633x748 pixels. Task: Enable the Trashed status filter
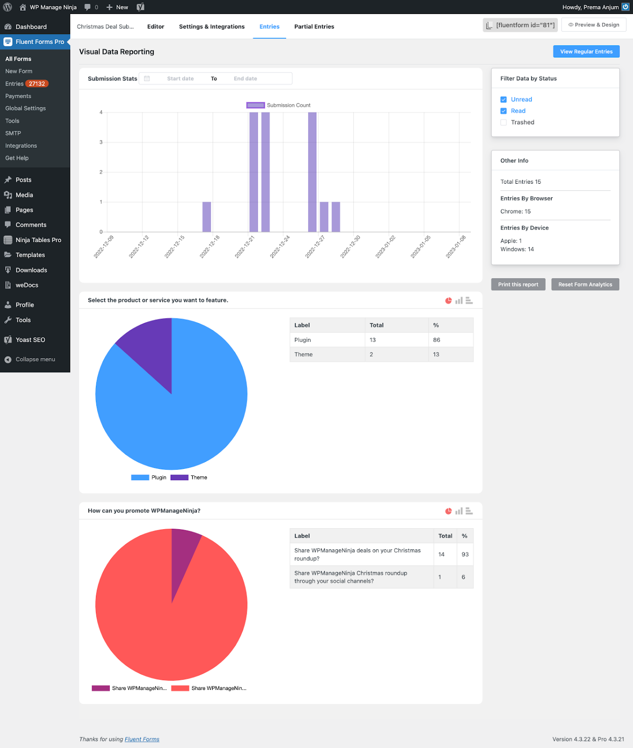click(x=504, y=122)
